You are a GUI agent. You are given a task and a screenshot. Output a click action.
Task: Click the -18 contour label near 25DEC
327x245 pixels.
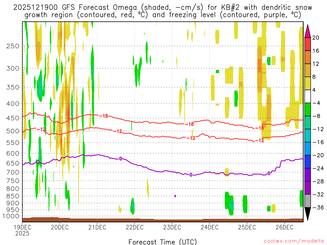pyautogui.click(x=260, y=128)
